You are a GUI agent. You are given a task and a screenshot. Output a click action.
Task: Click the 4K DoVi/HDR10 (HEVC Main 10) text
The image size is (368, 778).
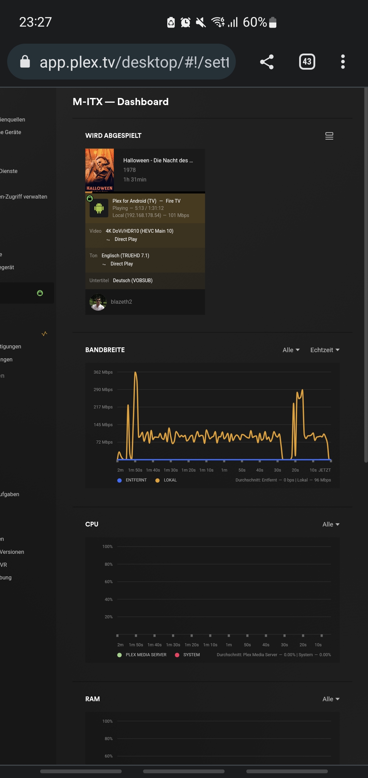click(139, 231)
